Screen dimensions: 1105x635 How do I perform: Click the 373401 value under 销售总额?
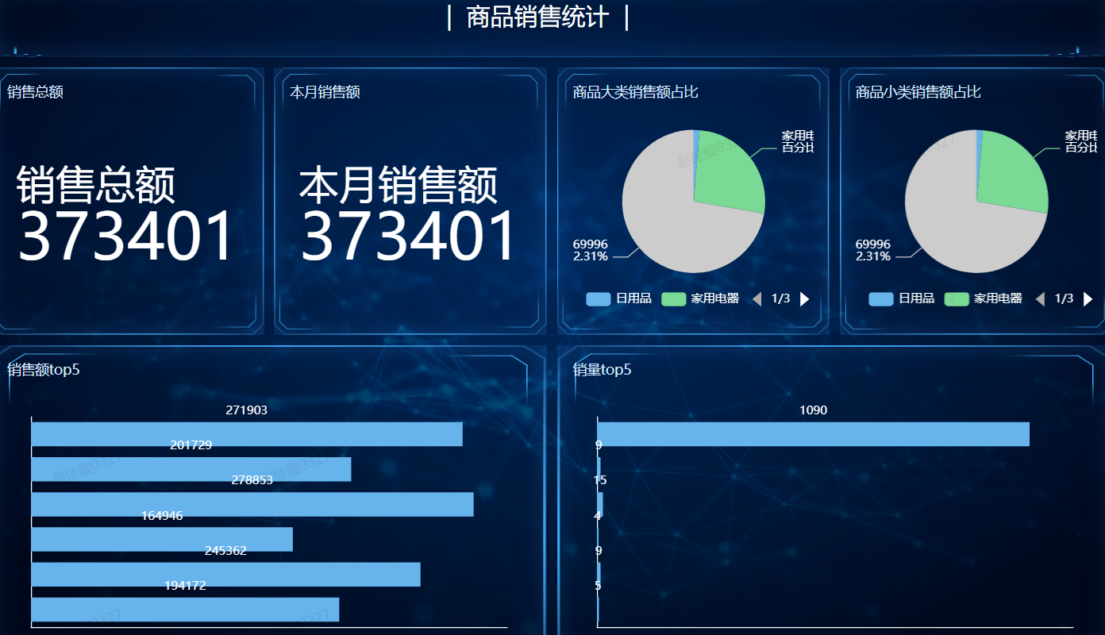pos(125,237)
